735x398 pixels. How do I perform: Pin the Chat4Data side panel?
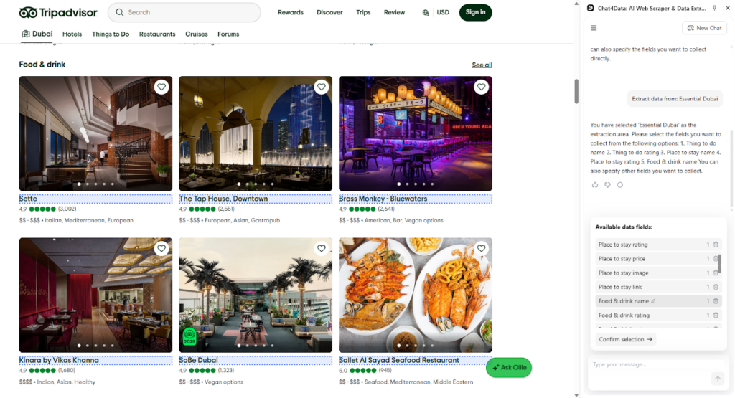[714, 8]
